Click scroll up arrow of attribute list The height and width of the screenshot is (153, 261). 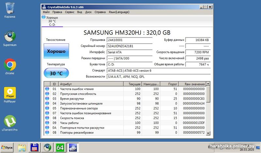click(x=208, y=84)
